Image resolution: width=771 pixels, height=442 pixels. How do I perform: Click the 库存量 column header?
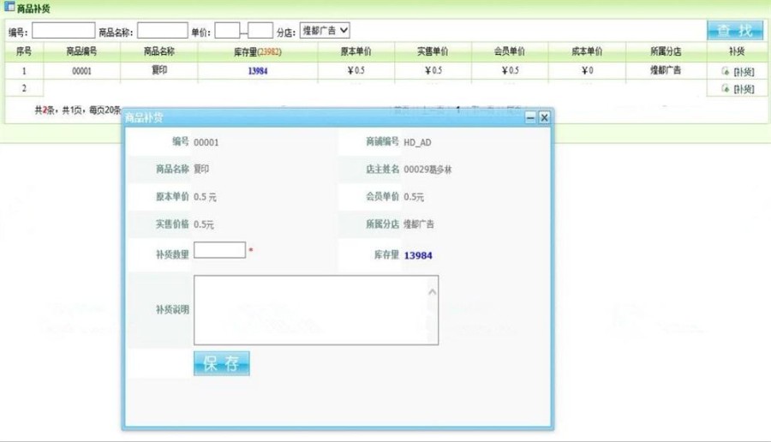pos(258,51)
